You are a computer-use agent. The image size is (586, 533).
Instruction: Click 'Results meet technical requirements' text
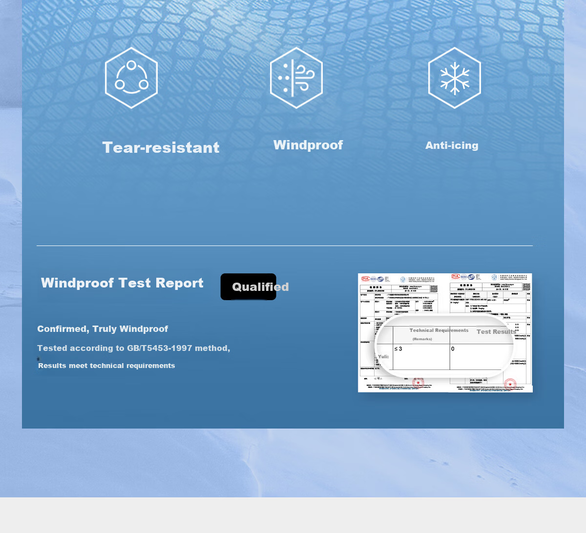click(x=106, y=366)
